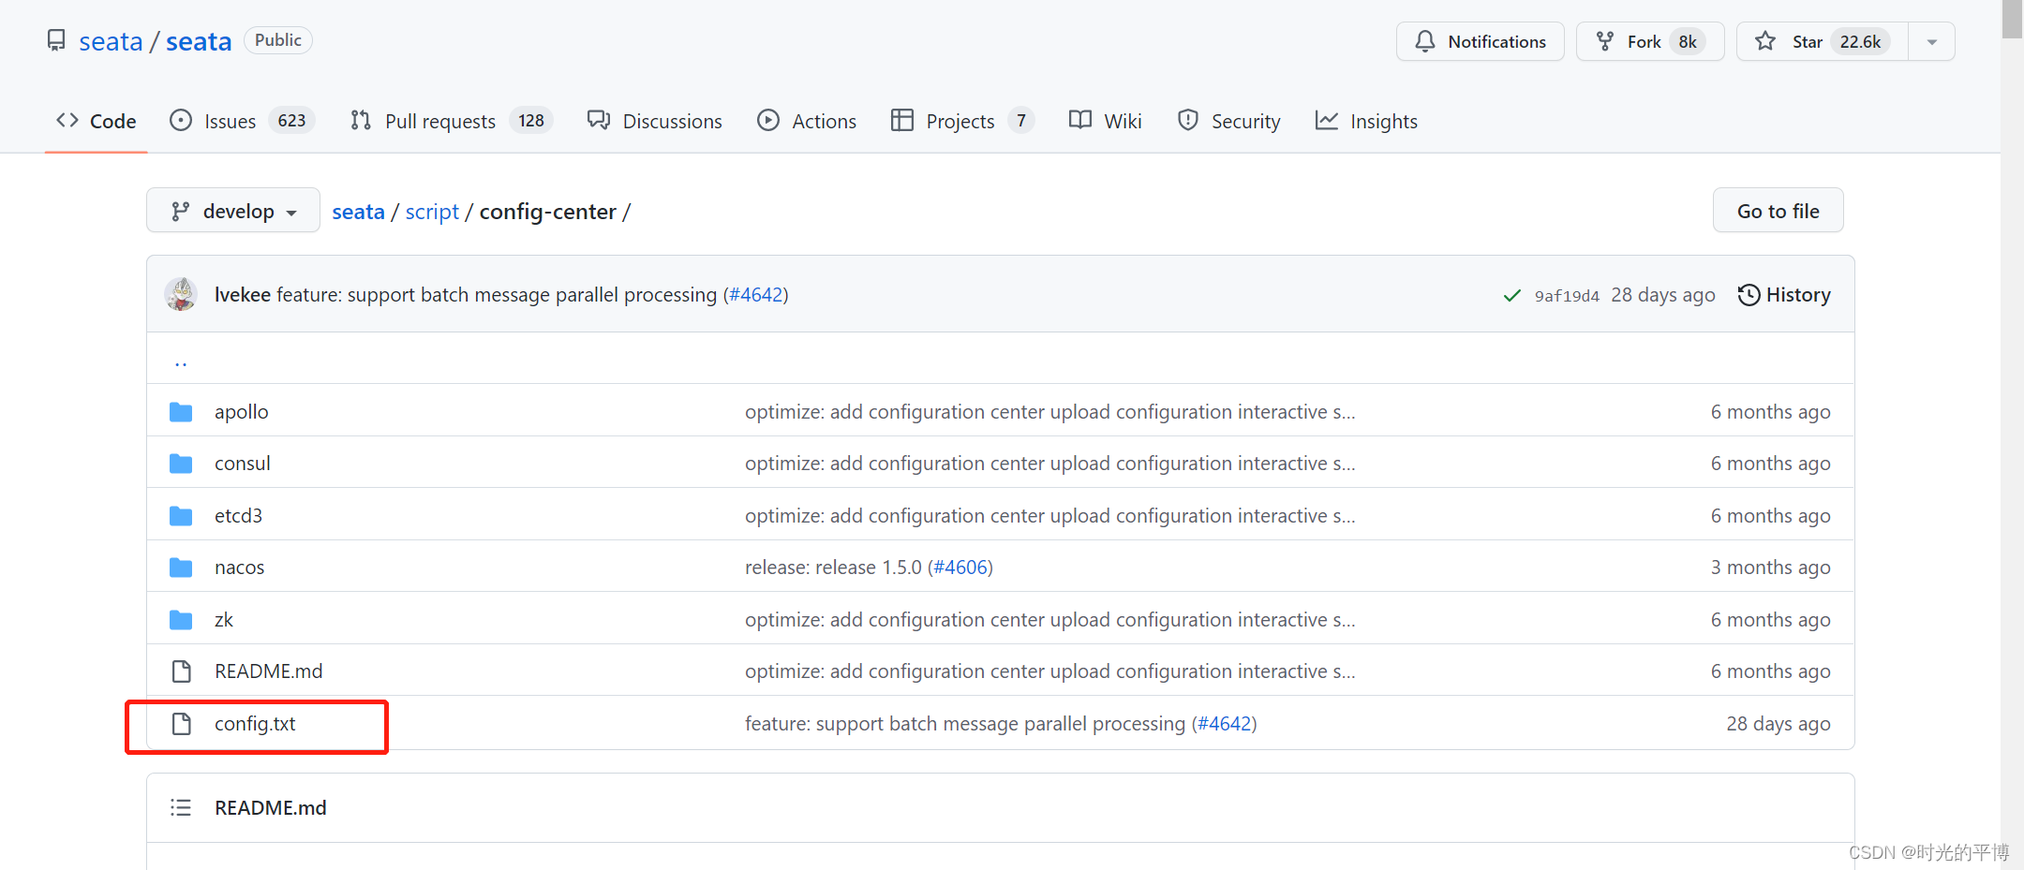Viewport: 2024px width, 870px height.
Task: Click the green checkmark commit status icon
Action: click(x=1511, y=295)
